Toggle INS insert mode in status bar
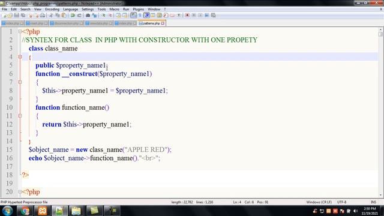This screenshot has height=216, width=384. point(373,202)
